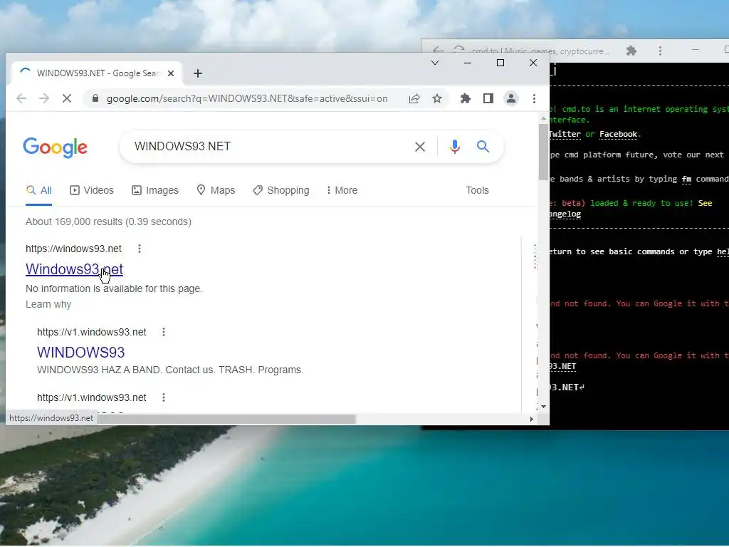Click 'No information is available' snippet

coord(114,289)
